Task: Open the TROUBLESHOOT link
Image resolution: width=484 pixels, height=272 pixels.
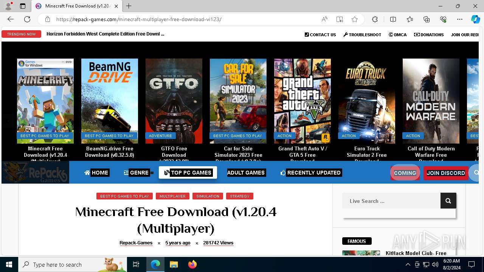Action: [x=362, y=35]
